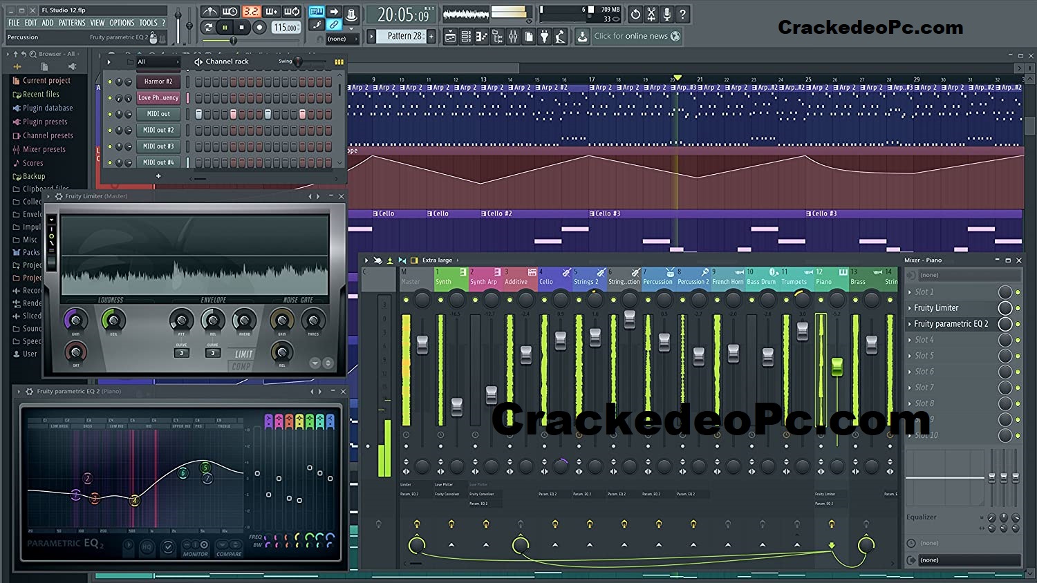Open the TOOLS menu
The width and height of the screenshot is (1037, 583).
pos(148,23)
